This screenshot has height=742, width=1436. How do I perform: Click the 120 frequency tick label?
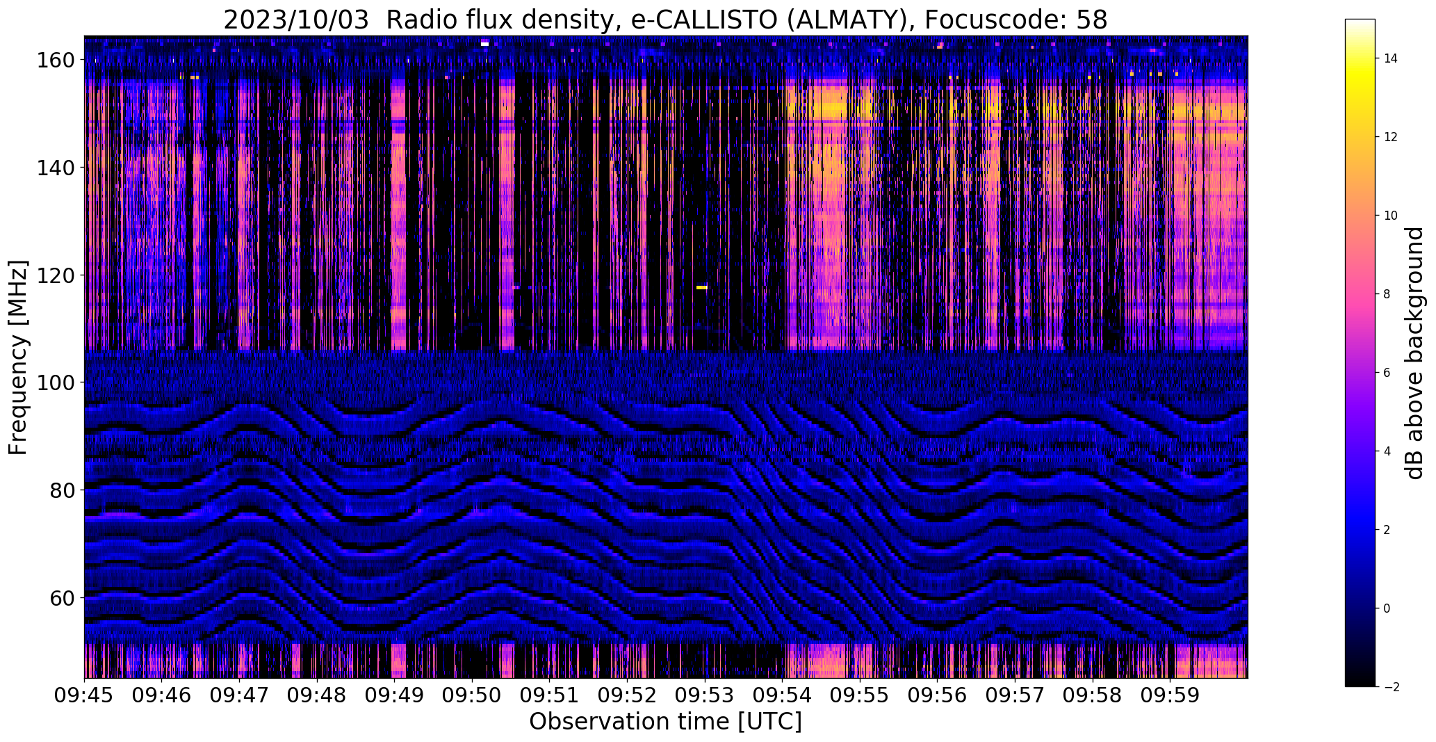coord(55,275)
